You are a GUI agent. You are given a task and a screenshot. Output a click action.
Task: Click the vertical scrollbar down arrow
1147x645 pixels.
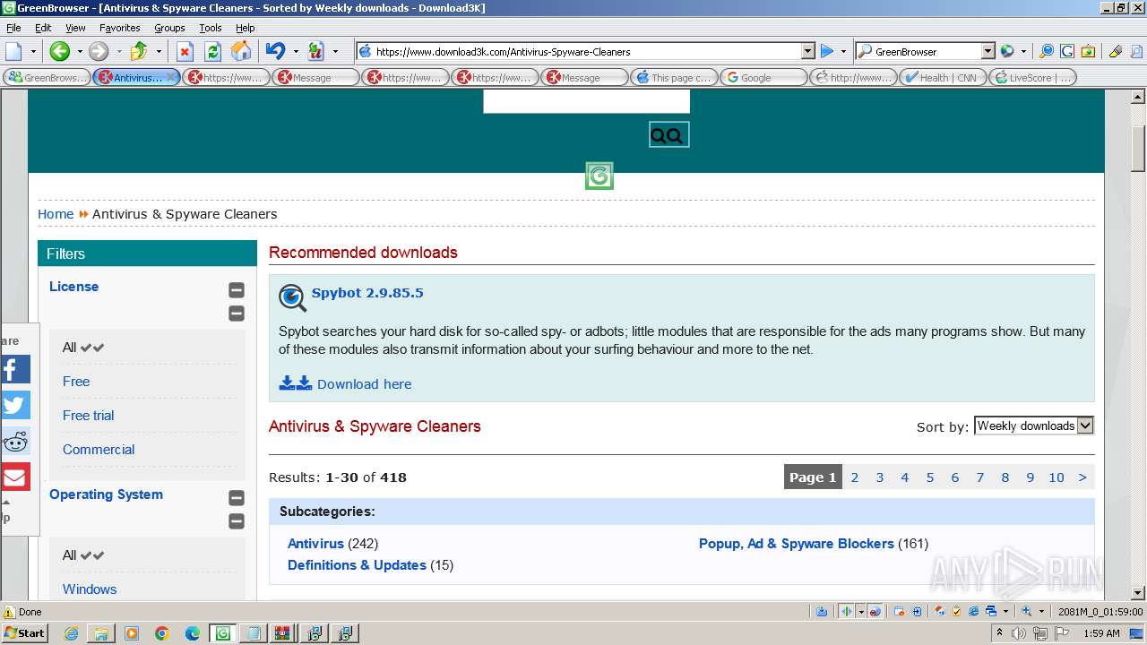pyautogui.click(x=1138, y=592)
